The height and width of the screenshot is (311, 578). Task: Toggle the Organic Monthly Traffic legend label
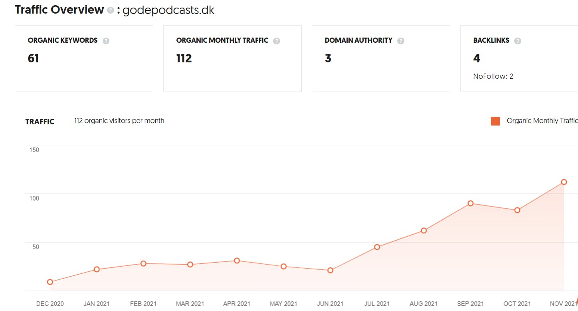point(542,121)
